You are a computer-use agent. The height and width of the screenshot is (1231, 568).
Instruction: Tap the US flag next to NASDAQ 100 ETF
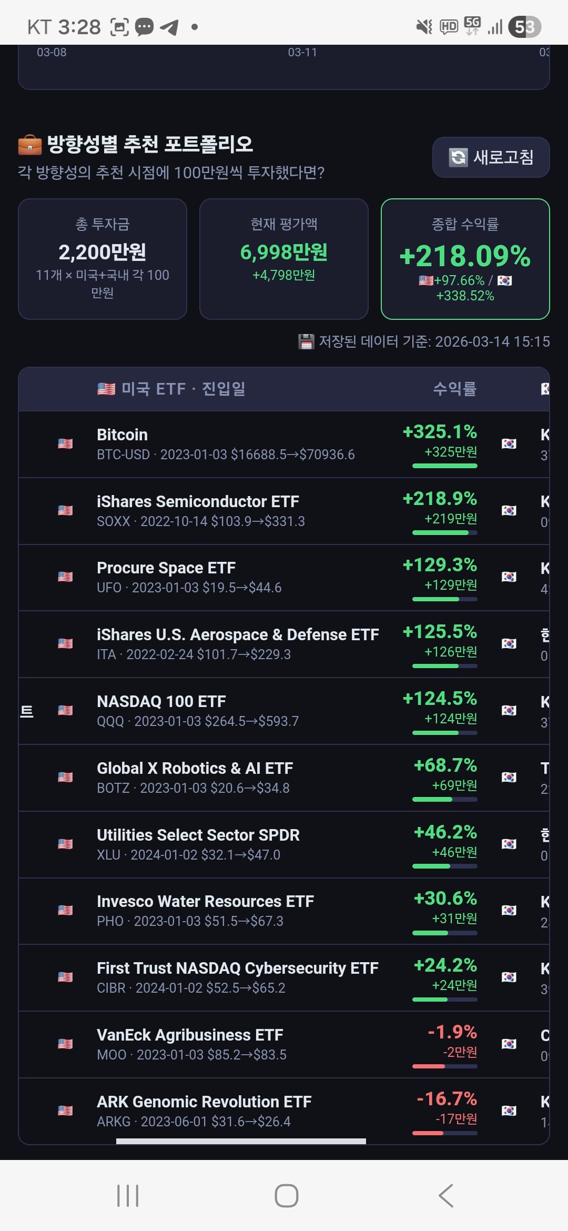(x=65, y=710)
